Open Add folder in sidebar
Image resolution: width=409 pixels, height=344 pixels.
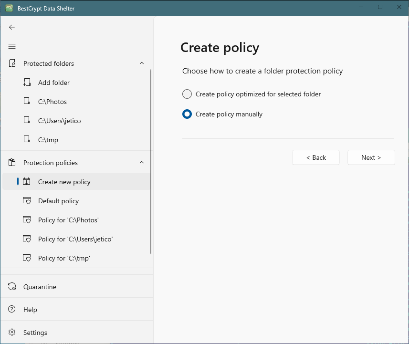point(76,83)
